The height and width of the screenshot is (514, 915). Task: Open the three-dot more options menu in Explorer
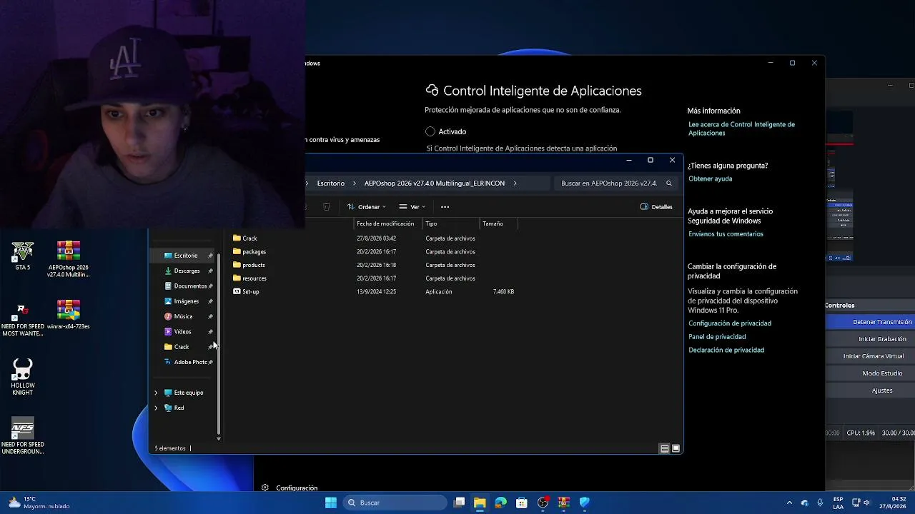(445, 207)
